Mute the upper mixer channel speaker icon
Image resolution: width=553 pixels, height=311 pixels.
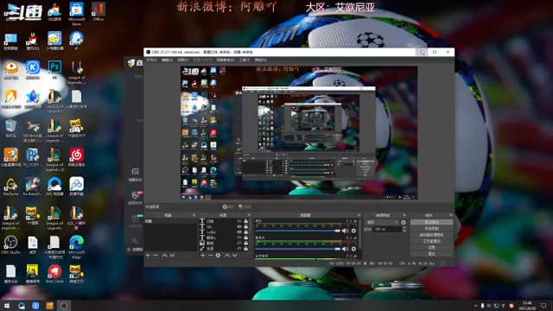pyautogui.click(x=346, y=231)
